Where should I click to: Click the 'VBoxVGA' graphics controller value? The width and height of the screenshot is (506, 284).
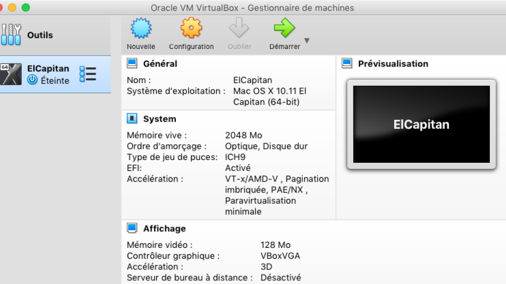pyautogui.click(x=281, y=255)
